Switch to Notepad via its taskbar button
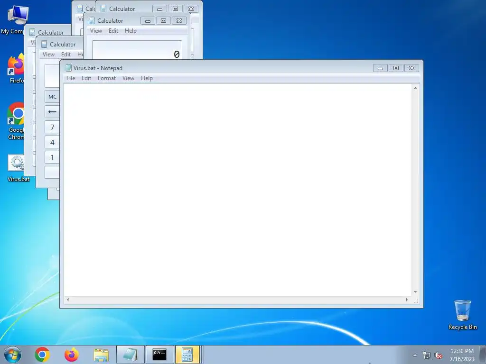Screen dimensions: 486x364 [131, 355]
